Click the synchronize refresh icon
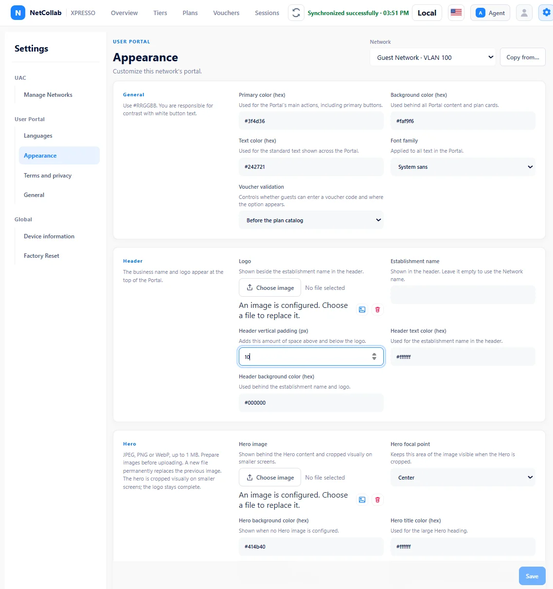Screen dimensions: 553x589 tap(296, 13)
